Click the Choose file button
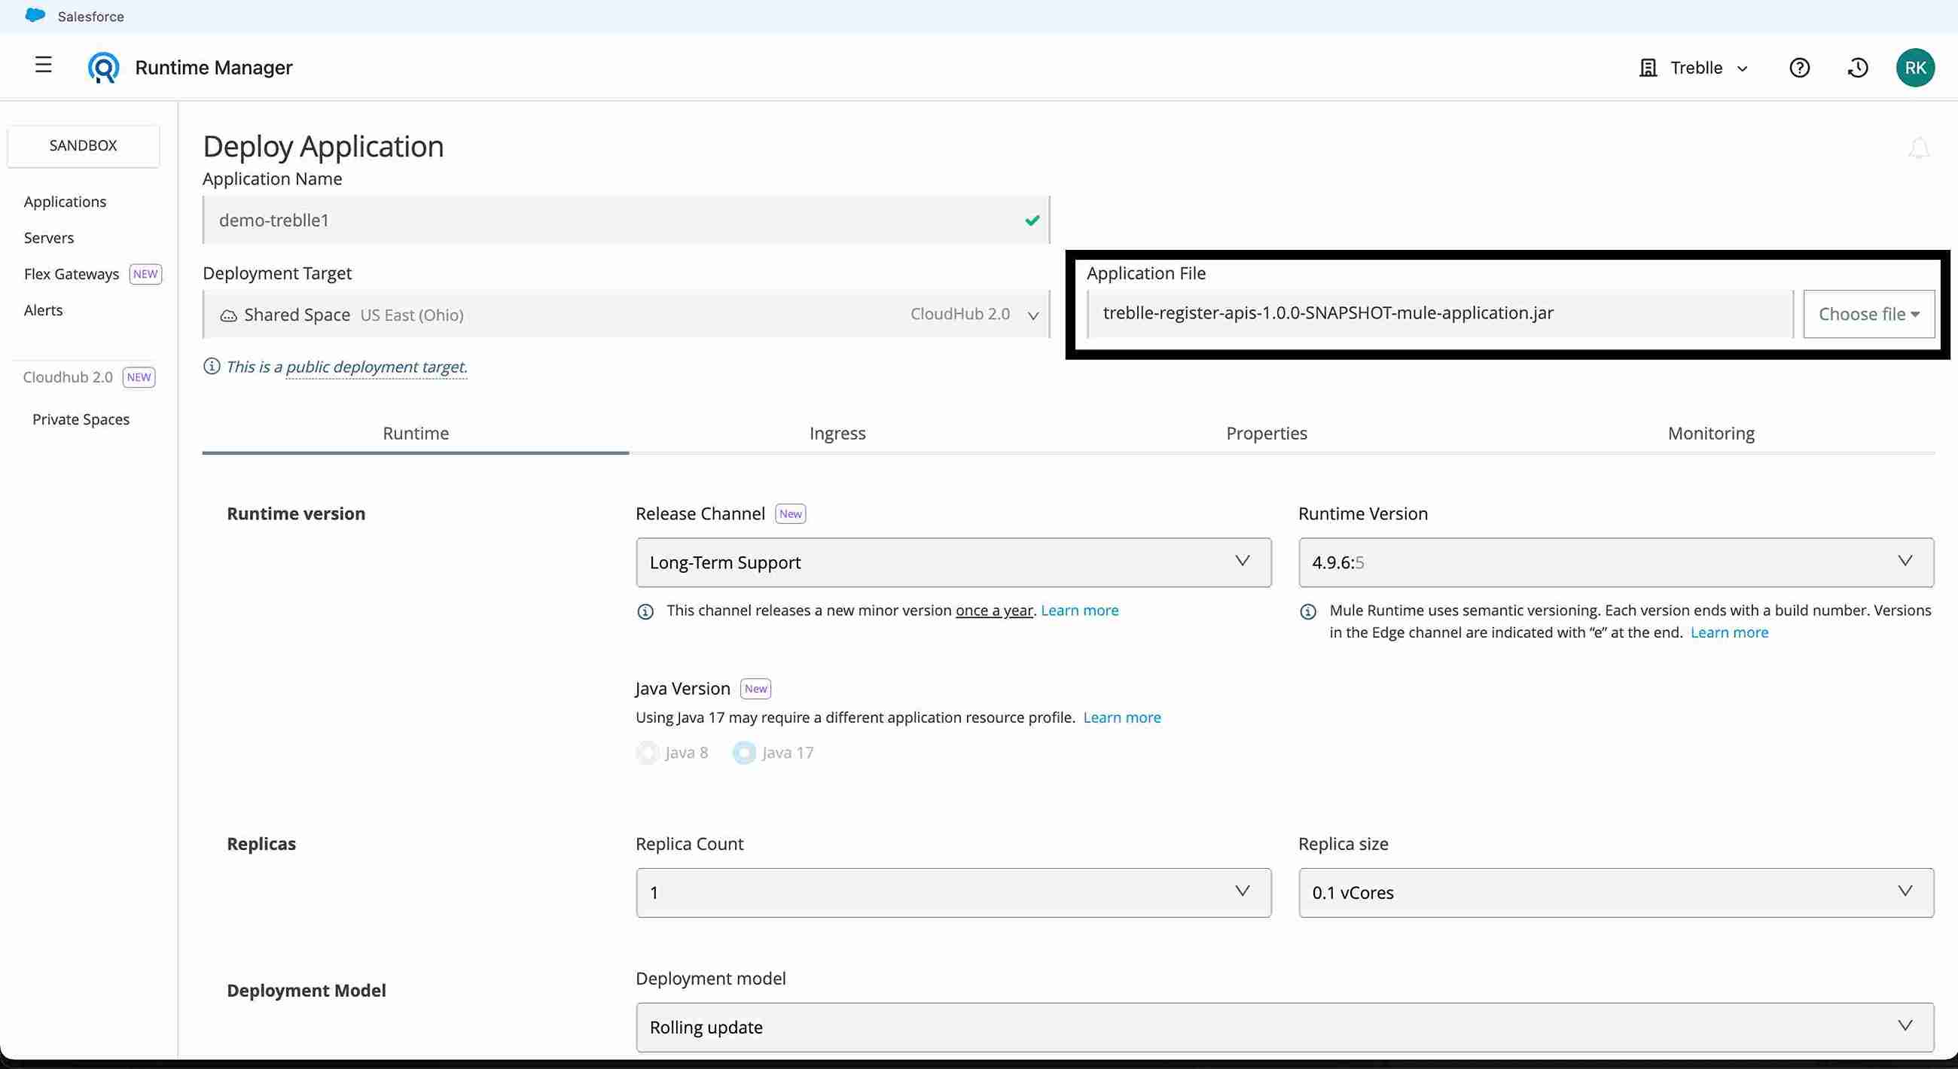Viewport: 1958px width, 1069px height. click(1868, 314)
